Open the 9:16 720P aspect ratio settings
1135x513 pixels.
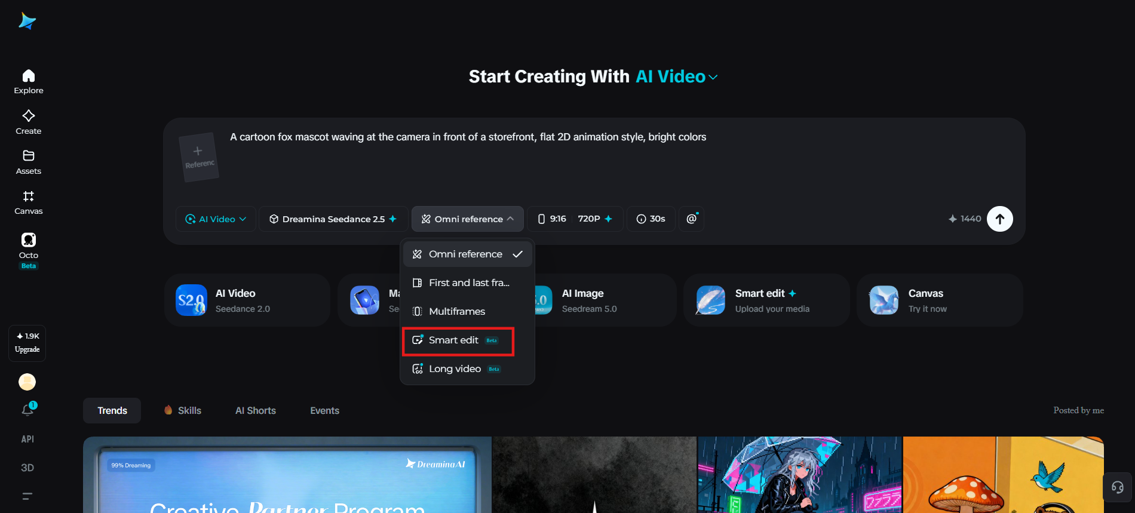coord(575,219)
